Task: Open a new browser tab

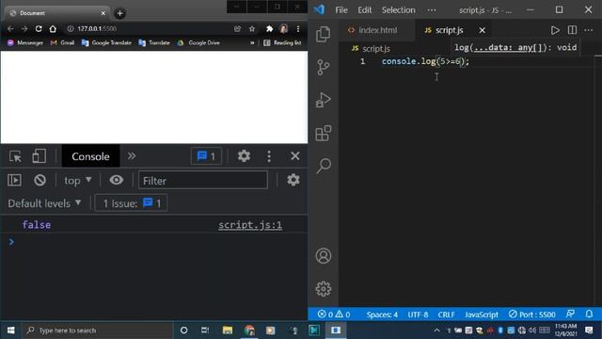Action: pyautogui.click(x=119, y=13)
